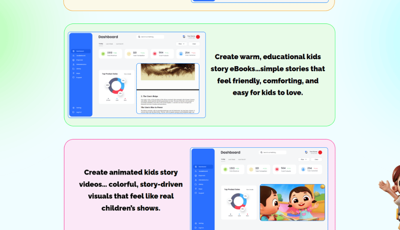Click View Details link in green card chart
The height and width of the screenshot is (230, 400).
click(128, 74)
